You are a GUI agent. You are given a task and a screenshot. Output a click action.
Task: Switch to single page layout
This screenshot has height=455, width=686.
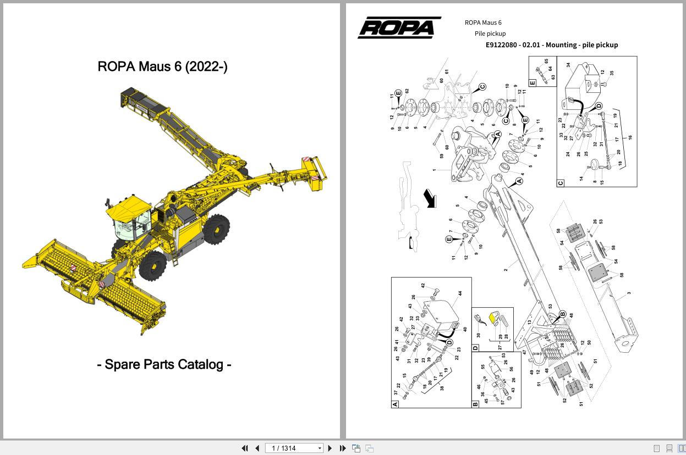657,448
